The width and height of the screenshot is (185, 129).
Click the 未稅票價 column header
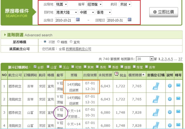(105, 75)
